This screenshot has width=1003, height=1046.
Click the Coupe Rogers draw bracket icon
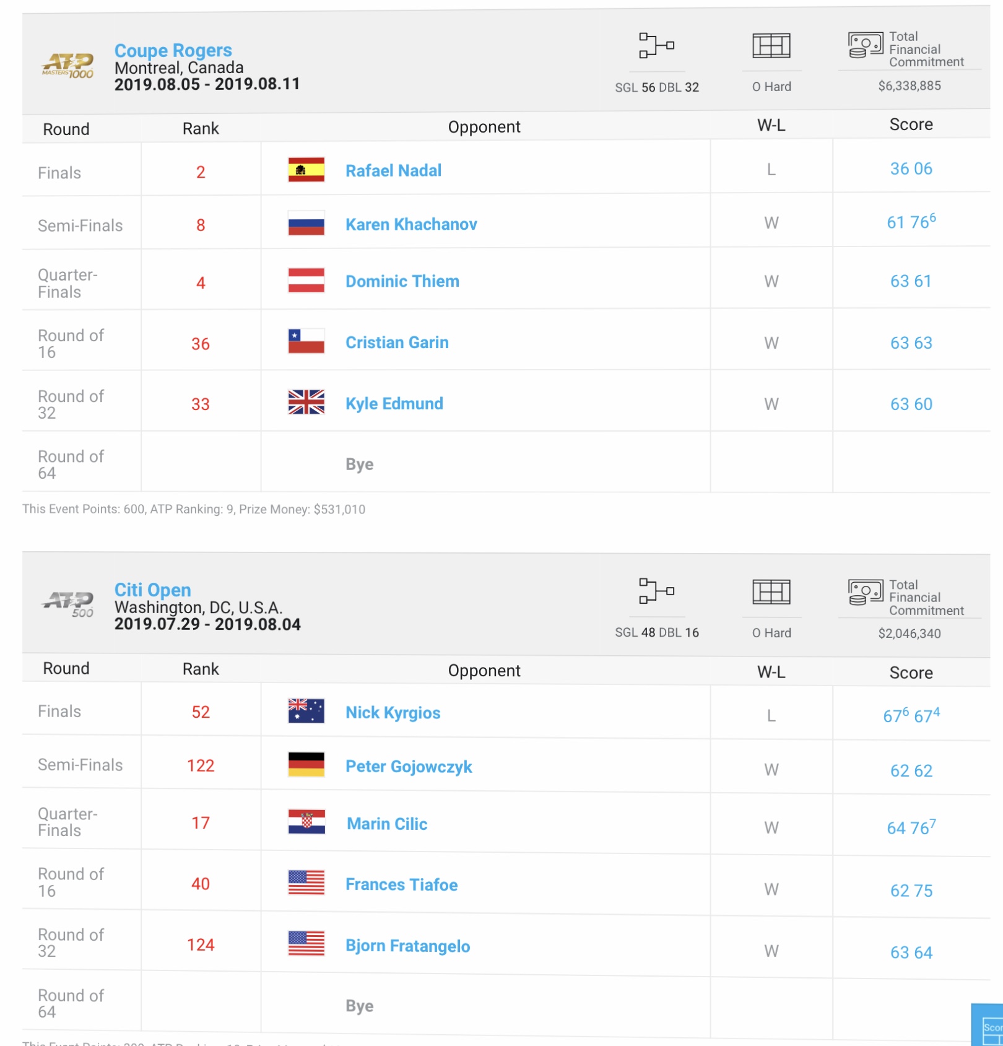click(656, 46)
